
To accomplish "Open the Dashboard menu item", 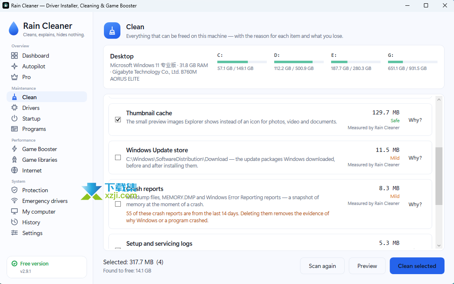I will [x=47, y=56].
